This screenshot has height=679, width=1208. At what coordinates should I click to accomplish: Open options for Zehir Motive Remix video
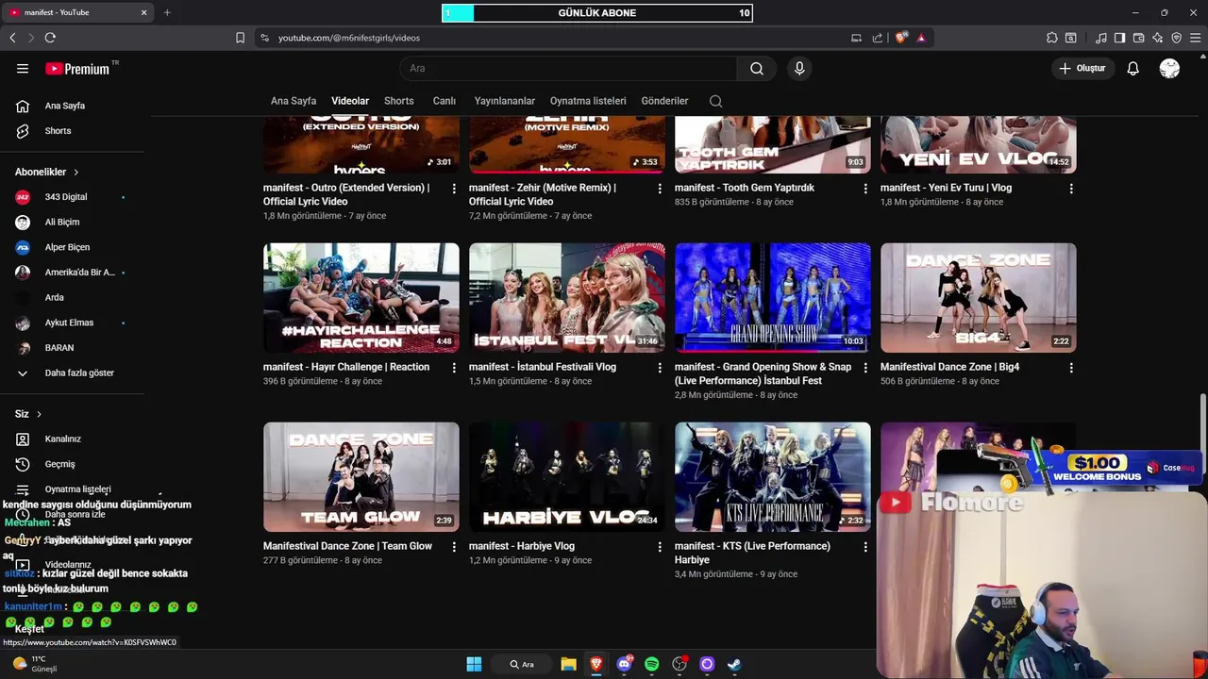(x=660, y=189)
